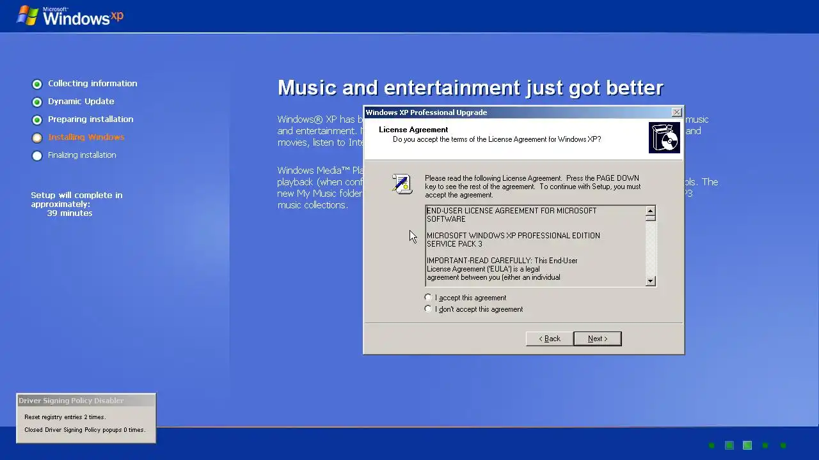
Task: Click the license text scrollbar up arrow
Action: click(x=650, y=211)
